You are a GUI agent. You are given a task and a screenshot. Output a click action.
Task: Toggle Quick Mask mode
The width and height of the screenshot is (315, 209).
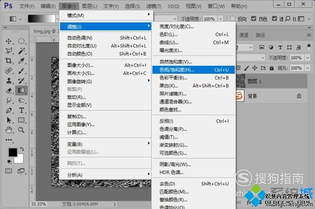[8, 171]
